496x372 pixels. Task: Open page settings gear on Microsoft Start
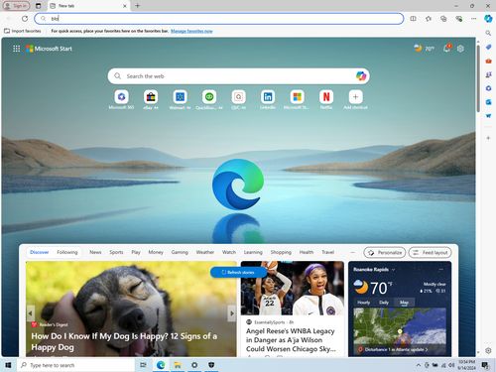click(x=460, y=49)
